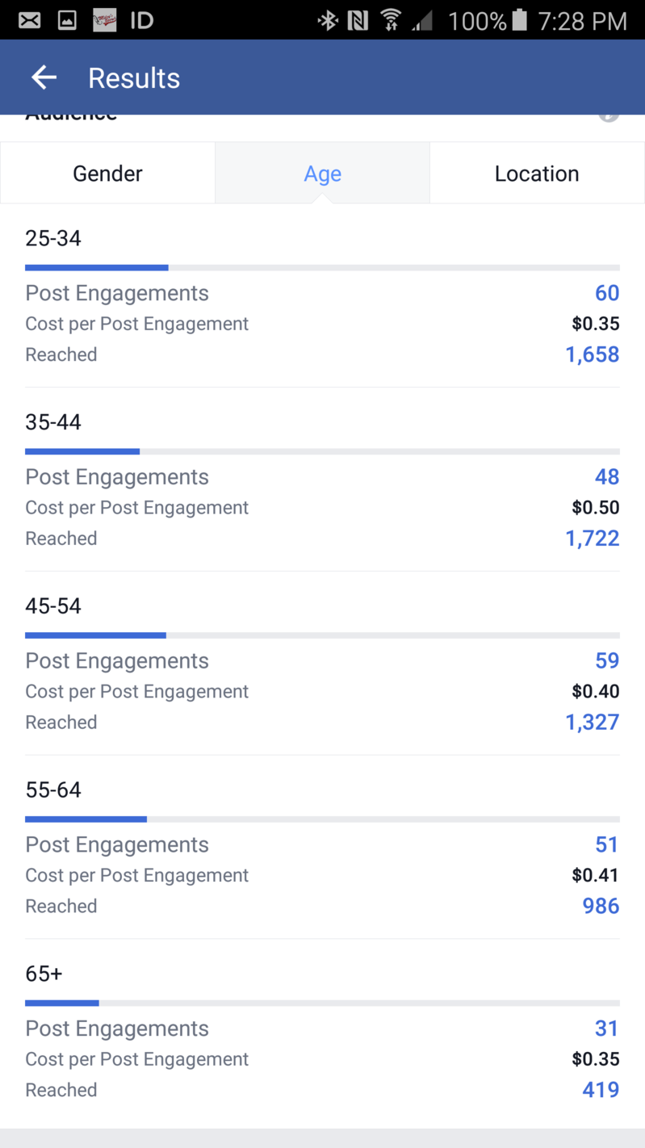
Task: Tap the Results page title
Action: [x=134, y=78]
